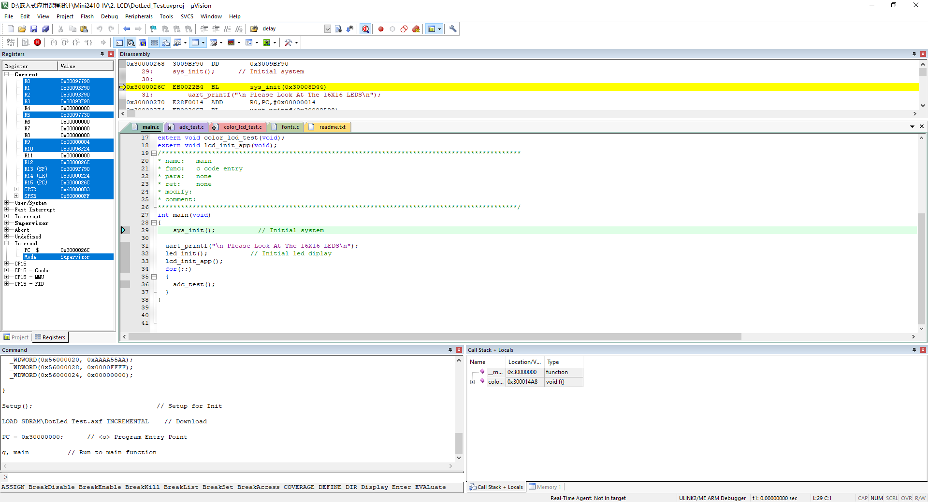Viewport: 928px width, 502px height.
Task: Toggle the Call Stack window button
Action: 166,42
